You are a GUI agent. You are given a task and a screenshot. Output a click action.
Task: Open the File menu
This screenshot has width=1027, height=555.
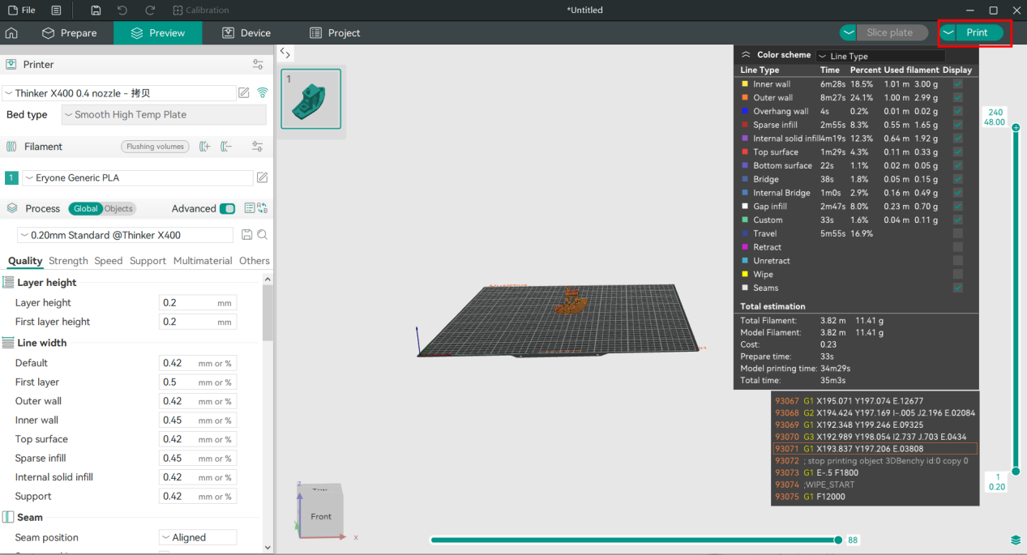tap(22, 11)
